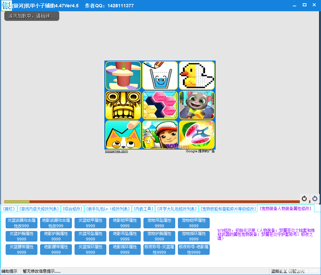Click the 银 app icon in title bar
This screenshot has width=321, height=275.
pyautogui.click(x=6, y=6)
